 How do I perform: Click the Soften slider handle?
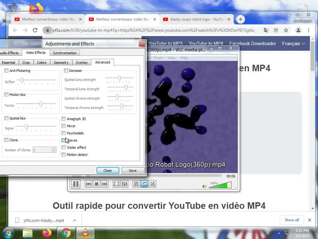click(22, 80)
